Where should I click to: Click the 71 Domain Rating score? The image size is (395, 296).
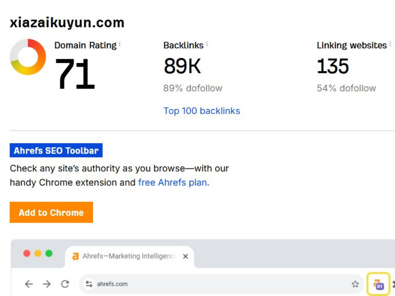coord(75,73)
